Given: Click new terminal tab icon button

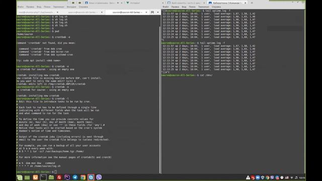Looking at the screenshot, I should [x=152, y=12].
